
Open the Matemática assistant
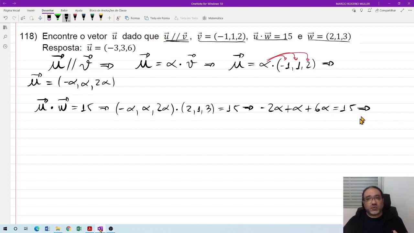212,18
